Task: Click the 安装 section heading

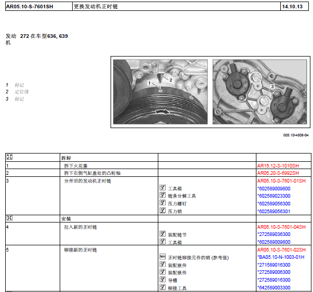Action: pos(66,219)
